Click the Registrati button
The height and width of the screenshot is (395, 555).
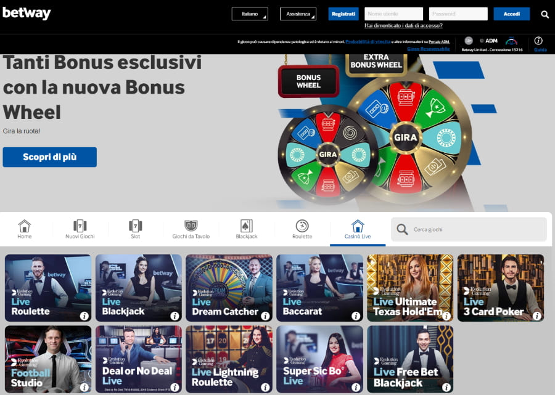click(343, 14)
